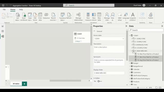Open the Help ribbon tab

tap(21, 9)
